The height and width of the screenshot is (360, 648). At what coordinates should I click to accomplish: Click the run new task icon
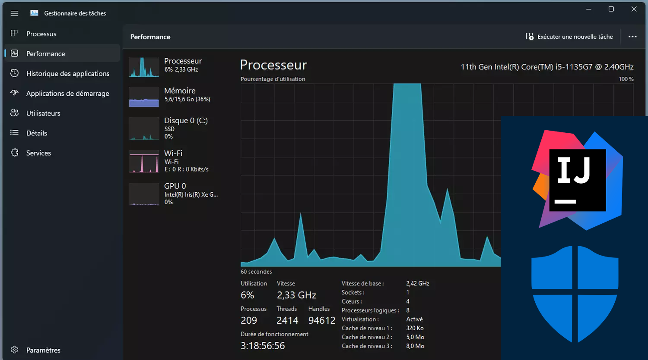(530, 37)
